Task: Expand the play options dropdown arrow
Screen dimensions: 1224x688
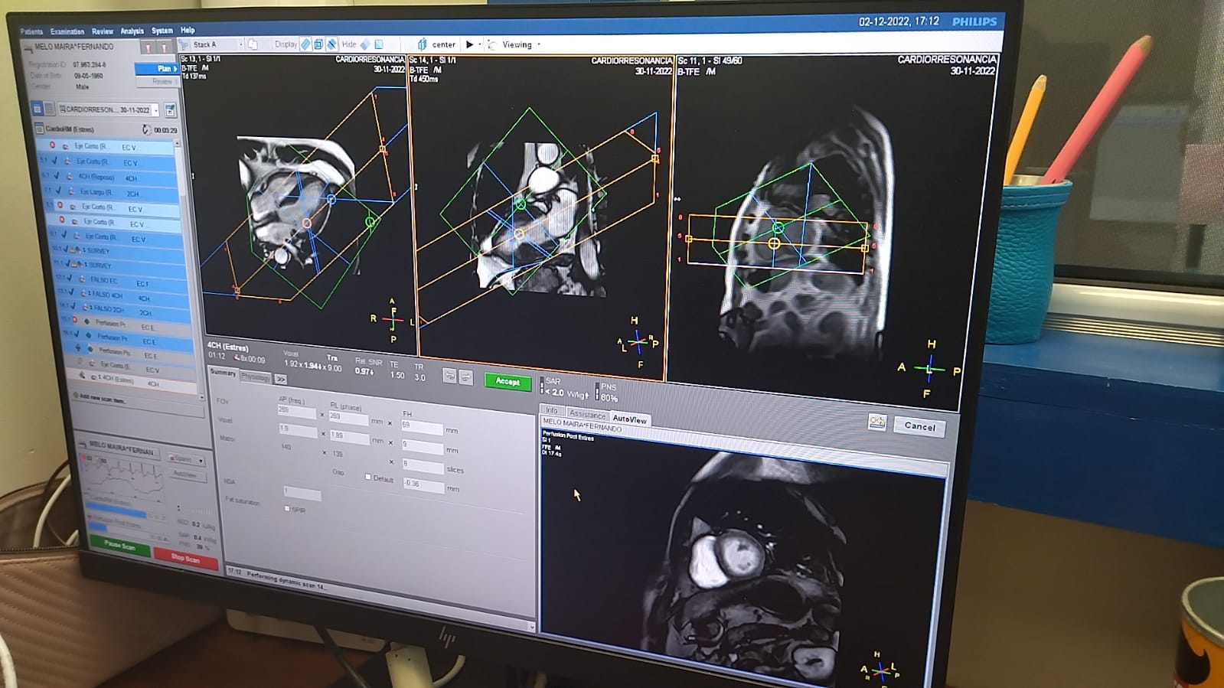Action: click(480, 44)
